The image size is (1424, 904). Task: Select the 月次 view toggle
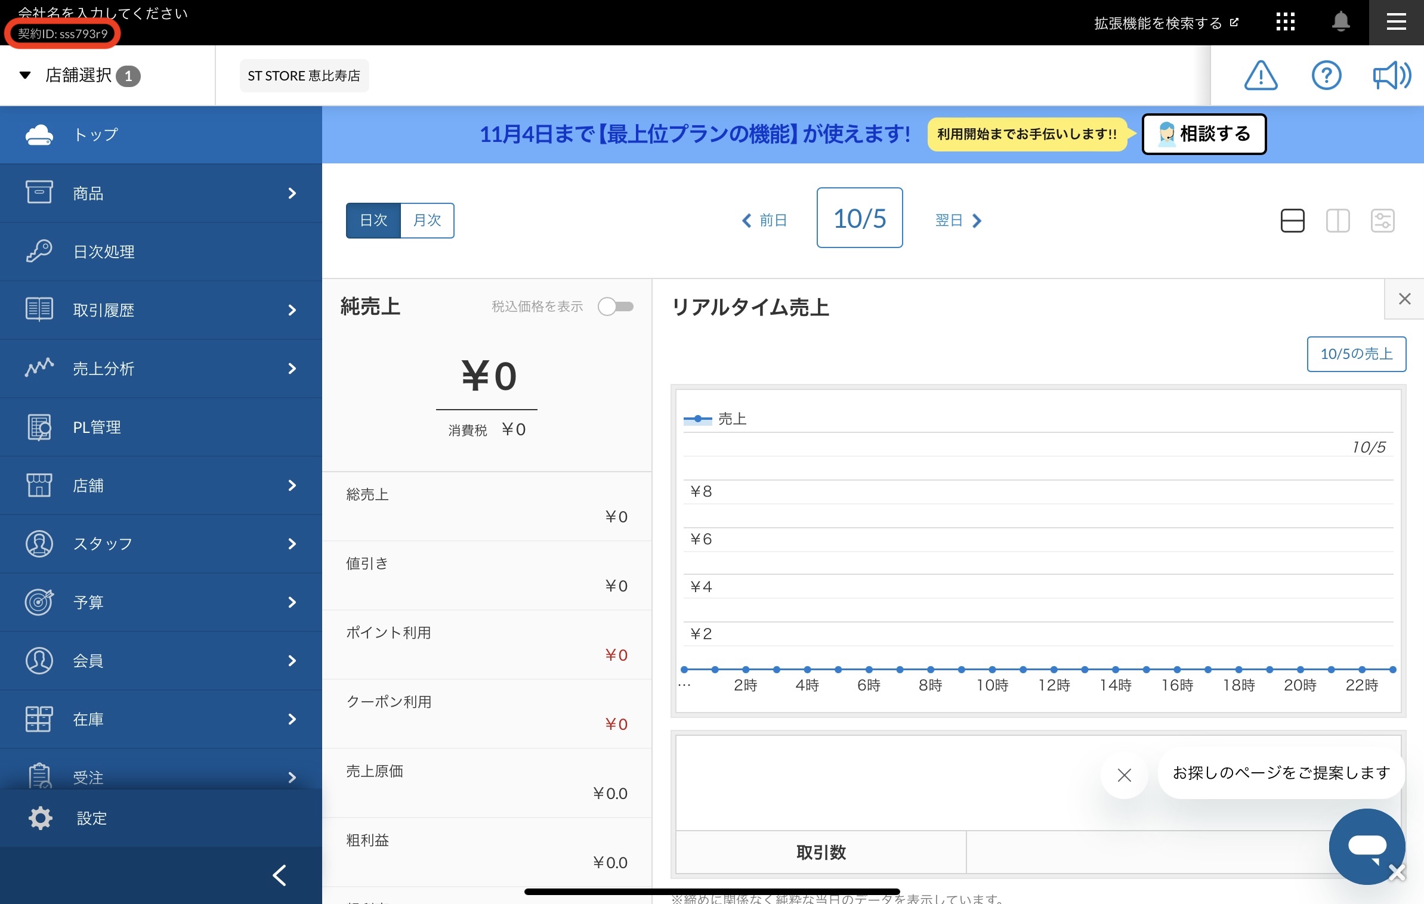(x=427, y=221)
